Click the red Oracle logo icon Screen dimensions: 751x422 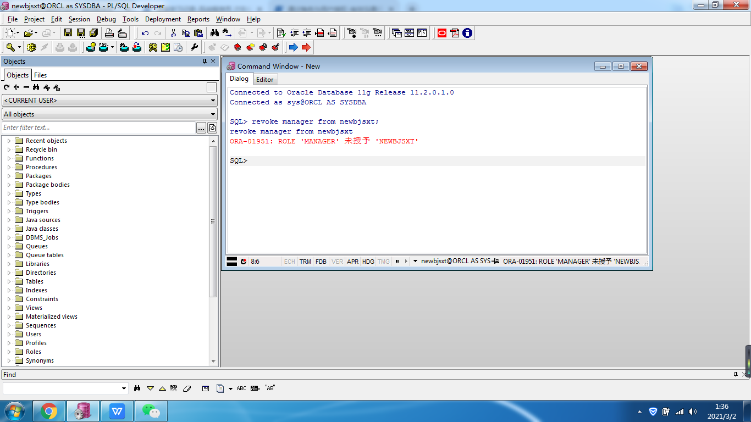(442, 33)
